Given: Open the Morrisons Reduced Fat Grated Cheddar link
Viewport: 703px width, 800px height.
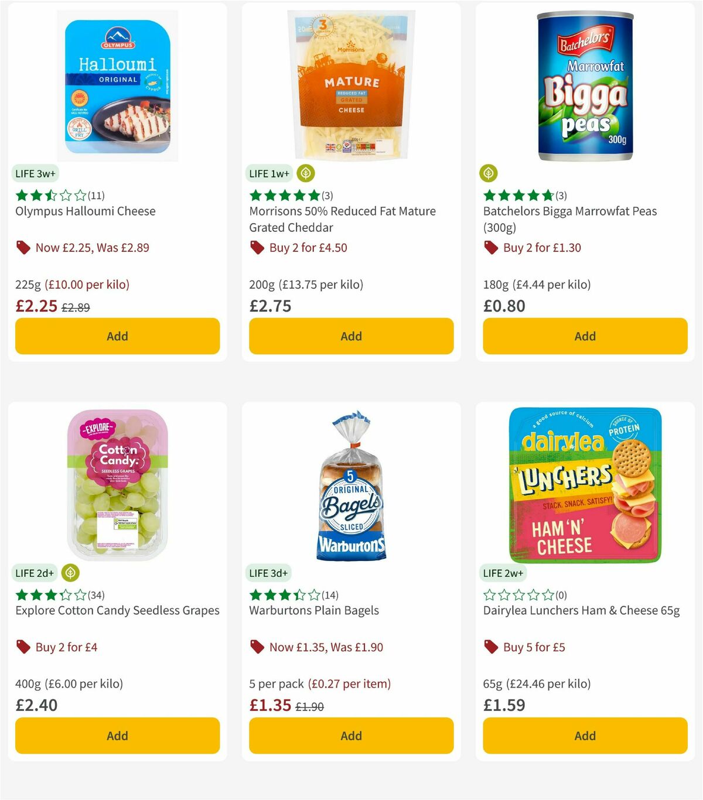Looking at the screenshot, I should 342,219.
